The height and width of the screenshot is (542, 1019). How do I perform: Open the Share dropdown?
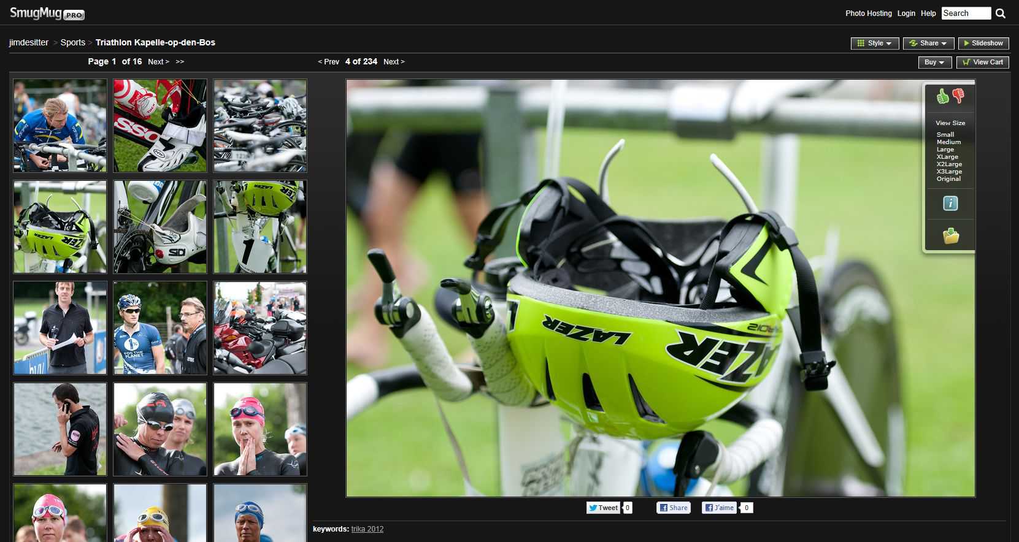(x=928, y=43)
